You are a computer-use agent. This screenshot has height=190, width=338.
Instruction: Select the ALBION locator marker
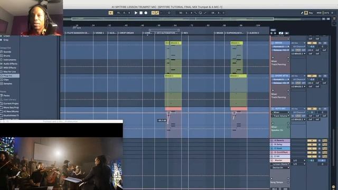(253, 33)
